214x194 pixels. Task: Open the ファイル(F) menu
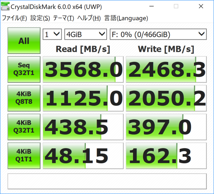tap(14, 18)
